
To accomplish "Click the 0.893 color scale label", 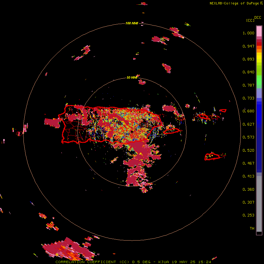I will point(248,59).
